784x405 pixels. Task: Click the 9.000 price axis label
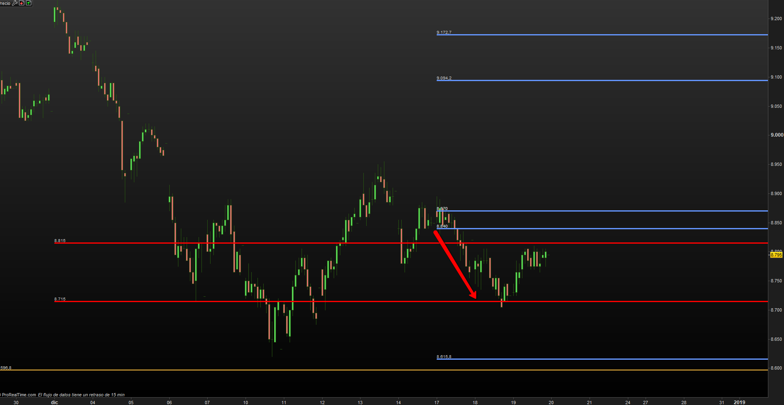tap(777, 135)
